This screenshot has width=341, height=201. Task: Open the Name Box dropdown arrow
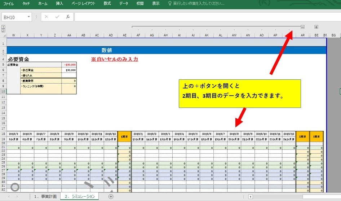(x=29, y=17)
